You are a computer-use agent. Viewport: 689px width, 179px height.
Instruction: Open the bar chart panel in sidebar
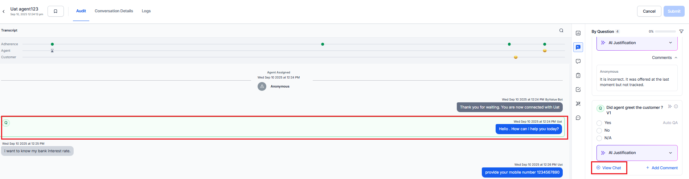click(x=578, y=33)
